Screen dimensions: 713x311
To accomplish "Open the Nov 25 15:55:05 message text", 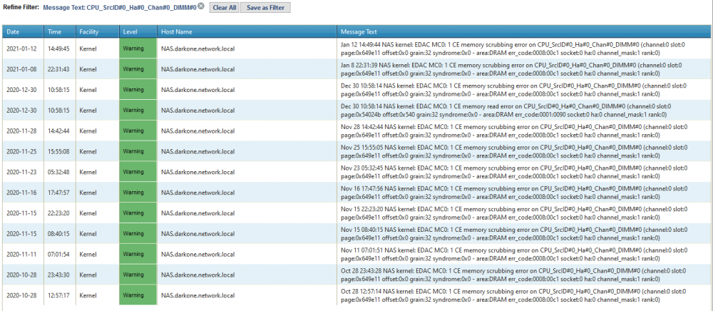I will click(513, 151).
